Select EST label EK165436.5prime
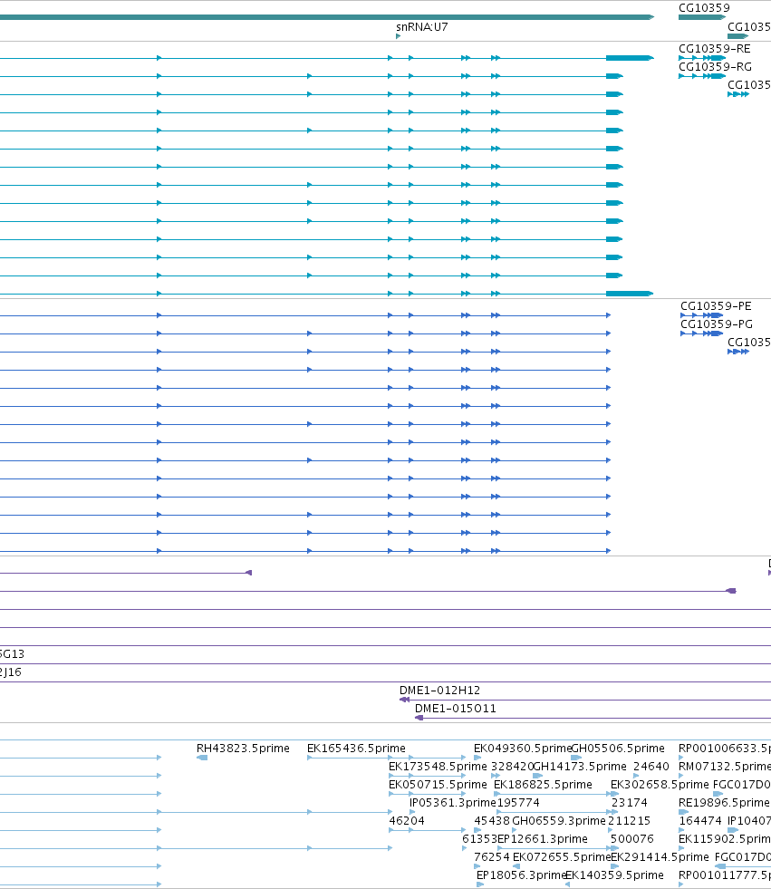 [x=356, y=749]
